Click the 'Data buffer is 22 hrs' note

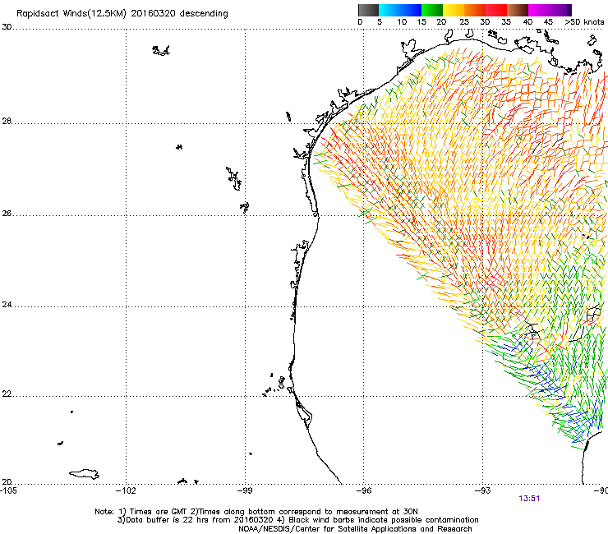pyautogui.click(x=297, y=520)
